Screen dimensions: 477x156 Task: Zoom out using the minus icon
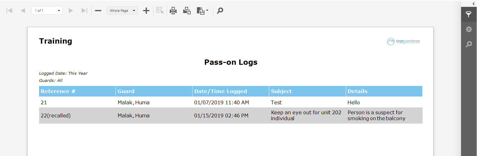[x=98, y=11]
